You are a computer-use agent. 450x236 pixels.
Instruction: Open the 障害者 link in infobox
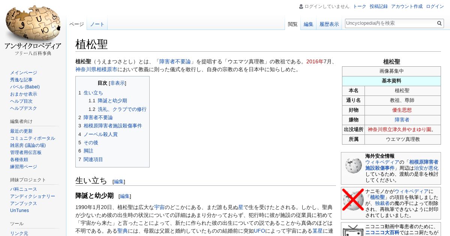[402, 120]
